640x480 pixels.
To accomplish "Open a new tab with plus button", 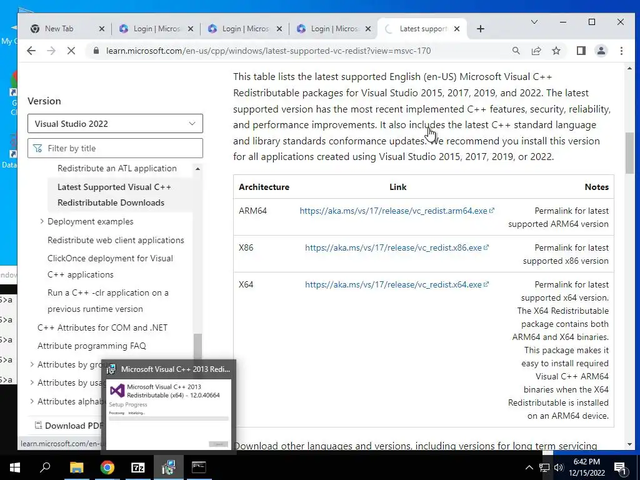I will (481, 29).
